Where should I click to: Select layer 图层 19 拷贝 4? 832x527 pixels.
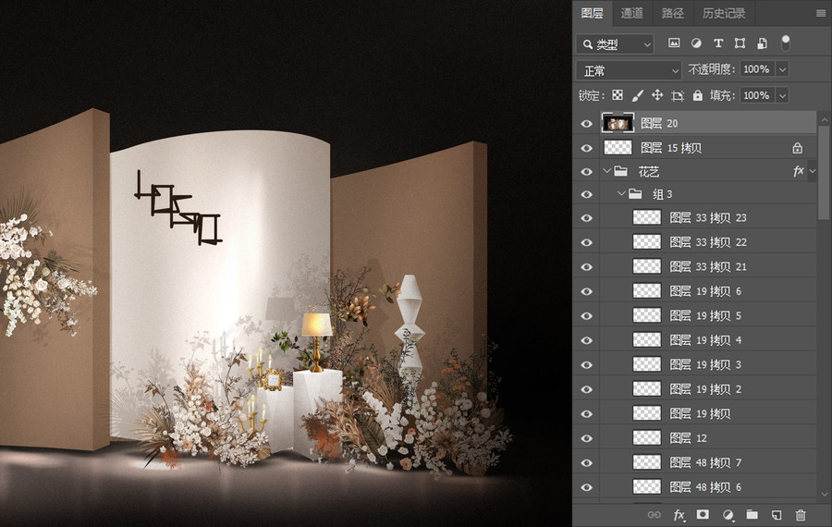(708, 340)
